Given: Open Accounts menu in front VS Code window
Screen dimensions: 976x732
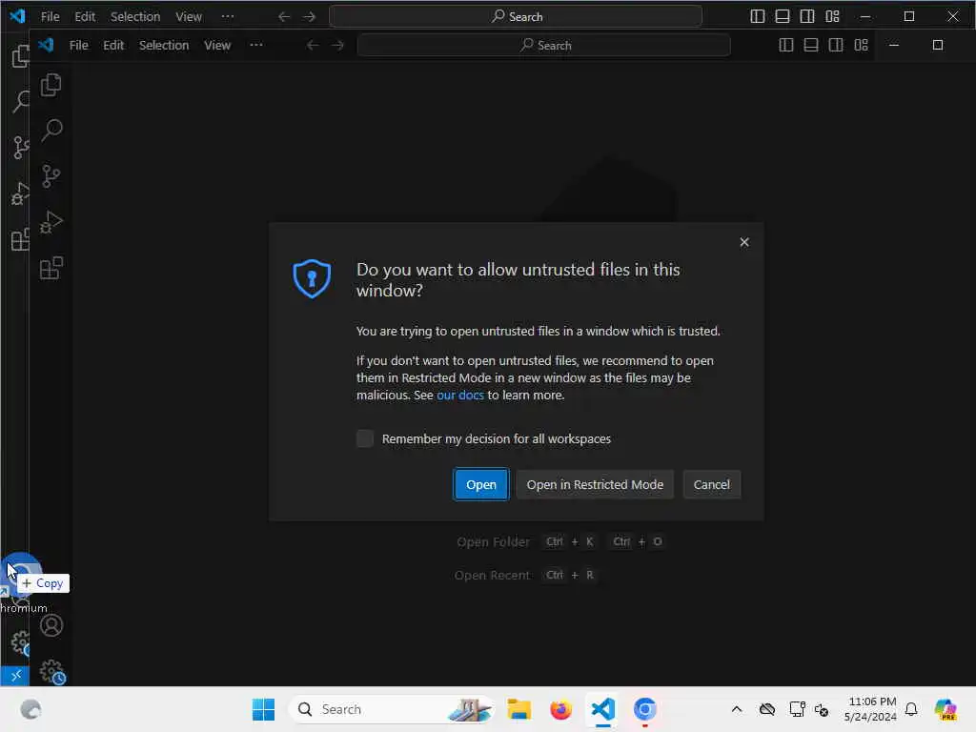Looking at the screenshot, I should point(51,625).
